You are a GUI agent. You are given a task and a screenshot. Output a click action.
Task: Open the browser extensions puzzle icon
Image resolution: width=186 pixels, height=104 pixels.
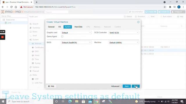[170, 7]
